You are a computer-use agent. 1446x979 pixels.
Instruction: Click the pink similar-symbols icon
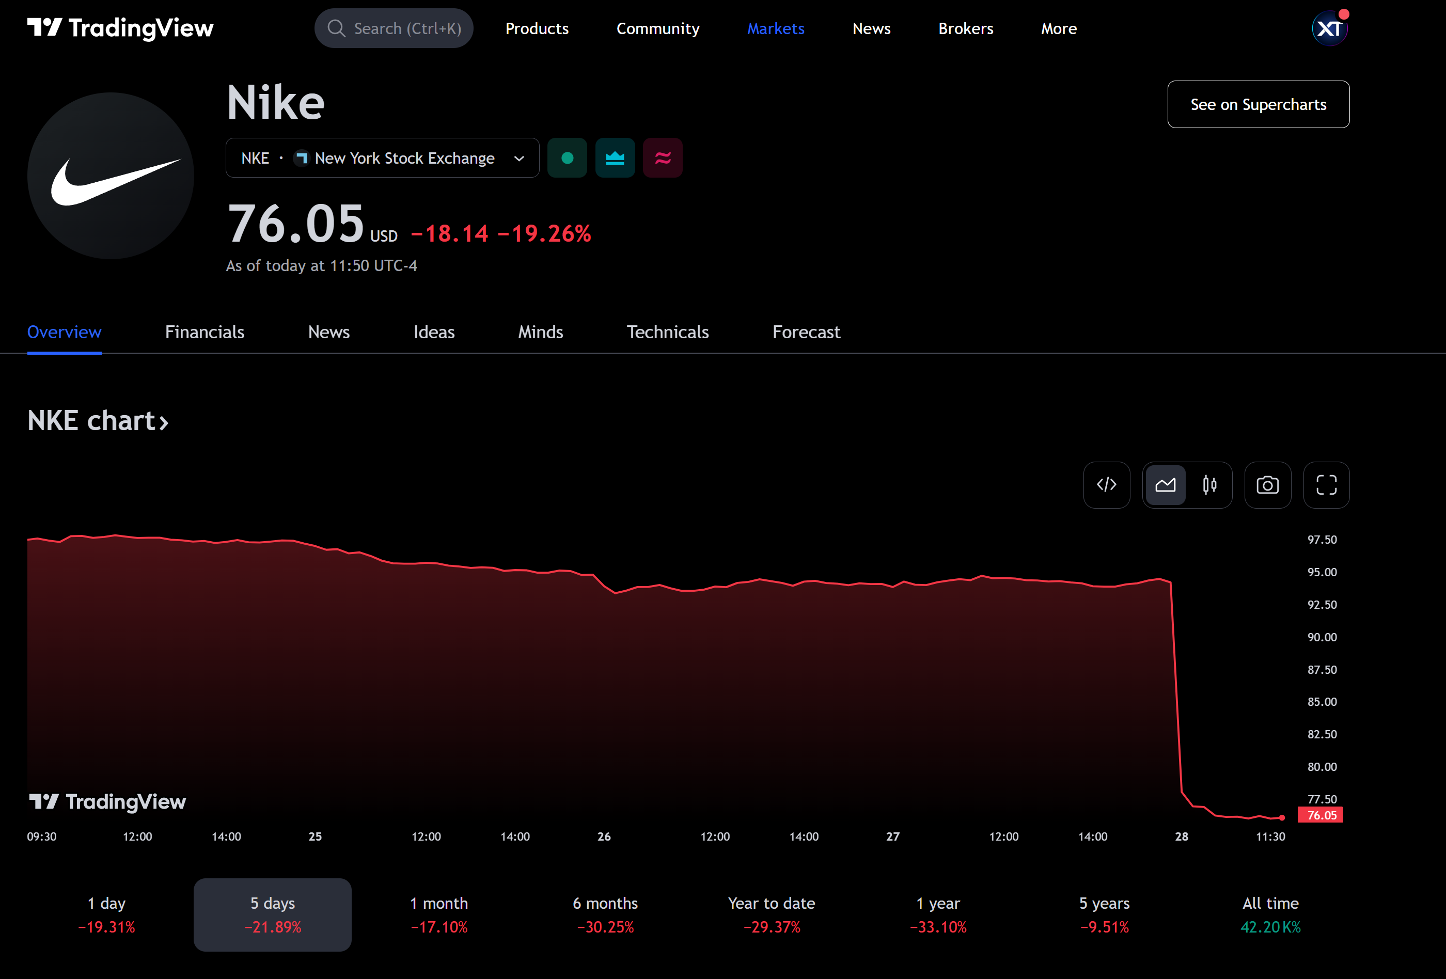(662, 157)
